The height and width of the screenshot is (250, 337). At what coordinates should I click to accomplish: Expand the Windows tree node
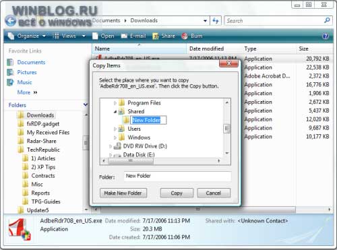115,137
